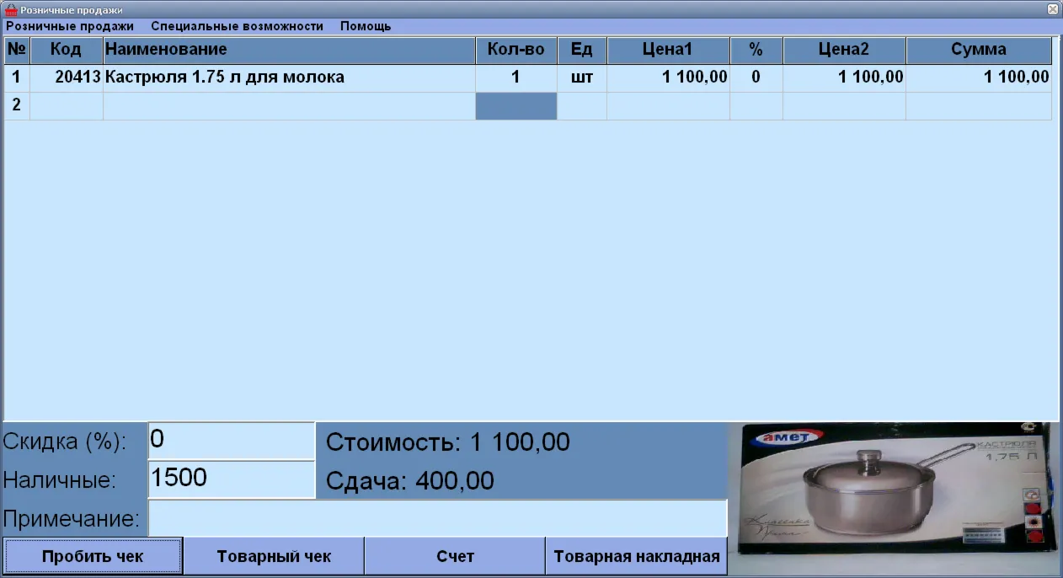Viewport: 1063px width, 578px height.
Task: Open the Специальные возможности menu
Action: point(238,26)
